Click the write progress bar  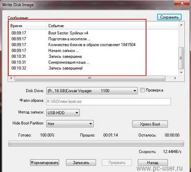coord(96,143)
